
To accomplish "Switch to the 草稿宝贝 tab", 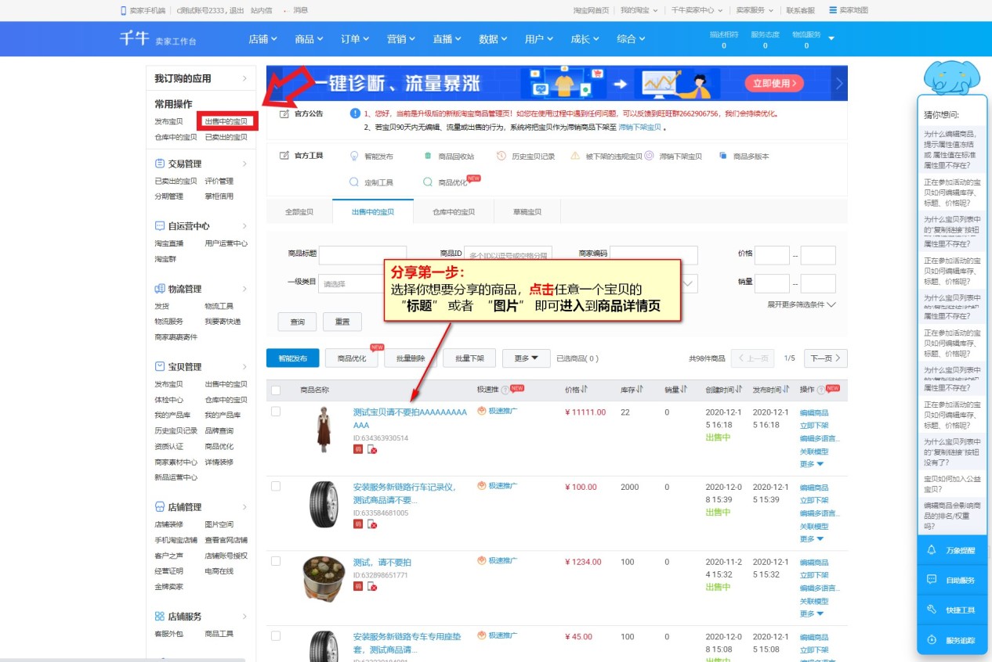I will coord(527,211).
